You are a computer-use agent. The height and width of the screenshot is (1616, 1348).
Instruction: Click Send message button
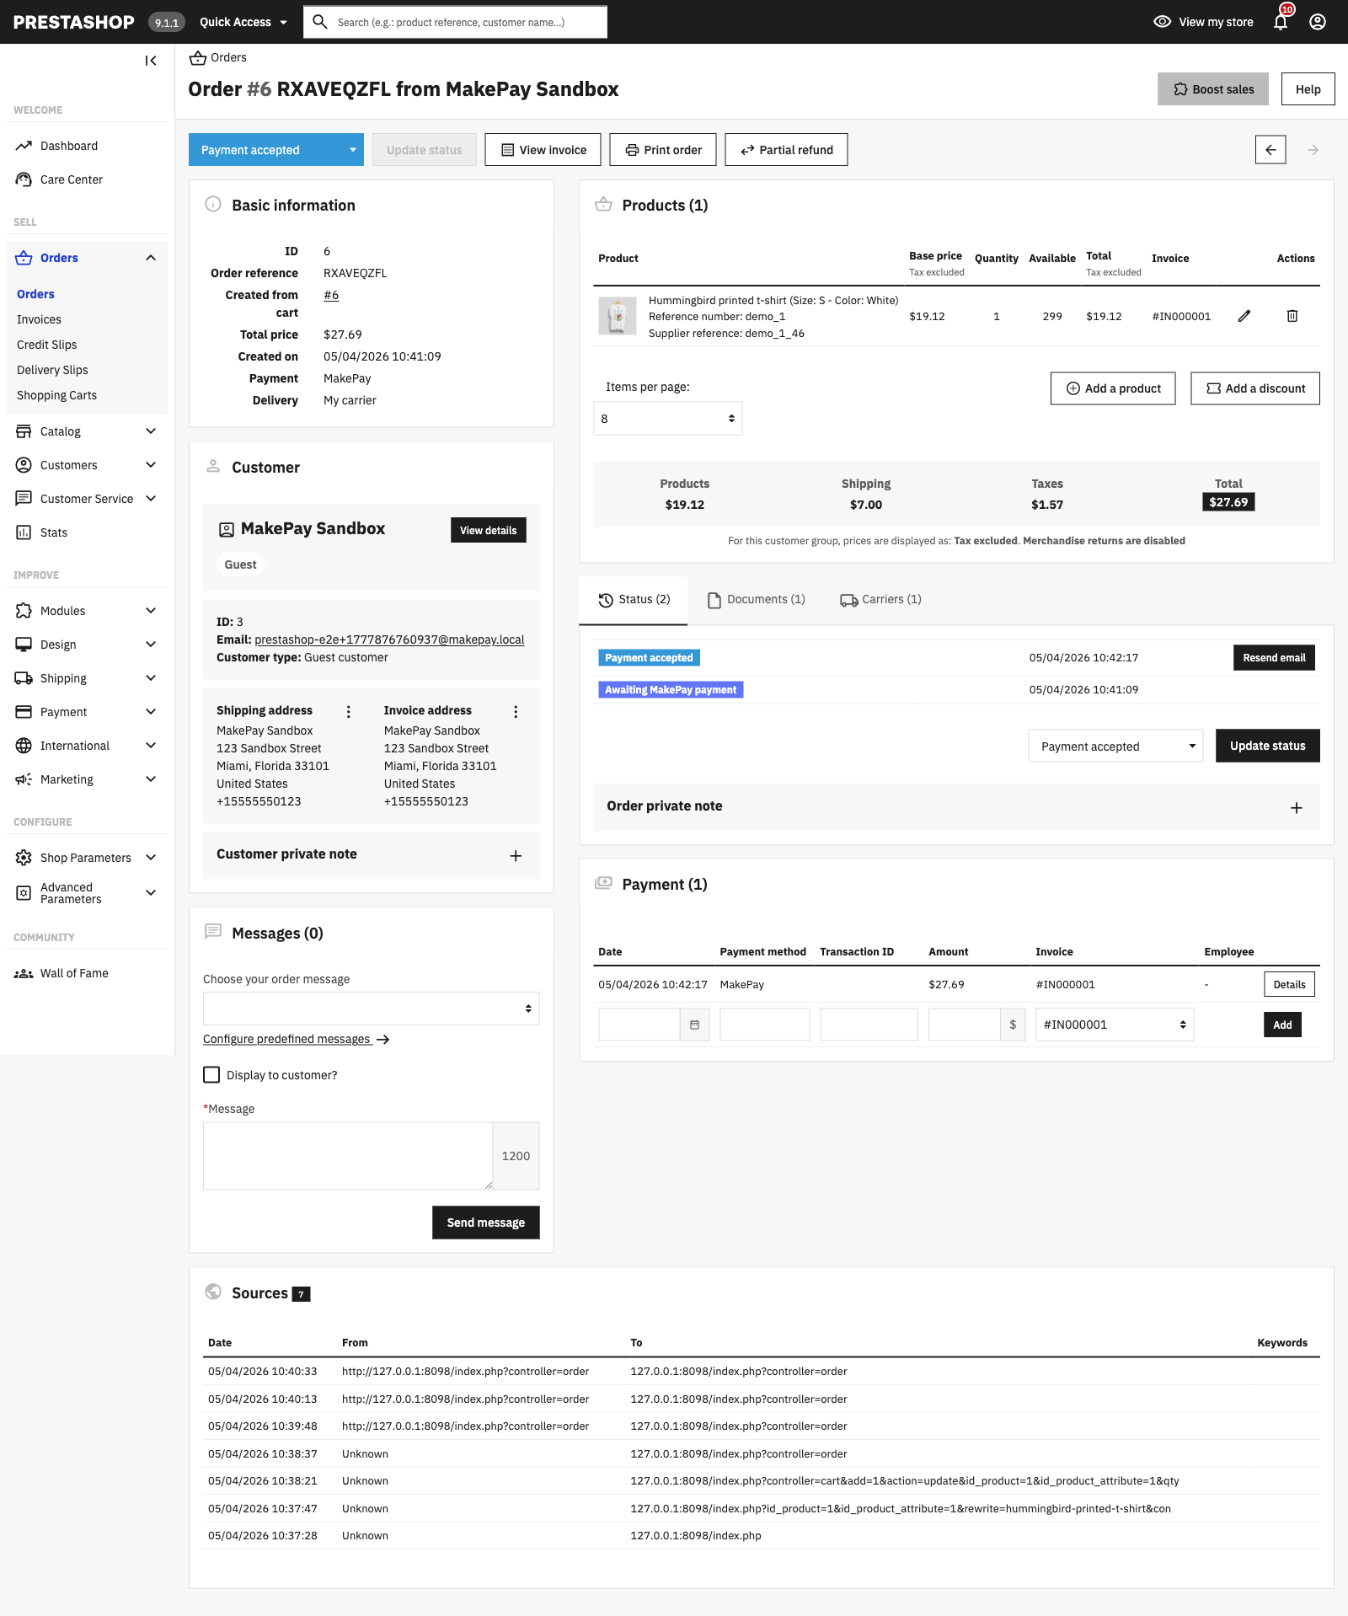(486, 1223)
